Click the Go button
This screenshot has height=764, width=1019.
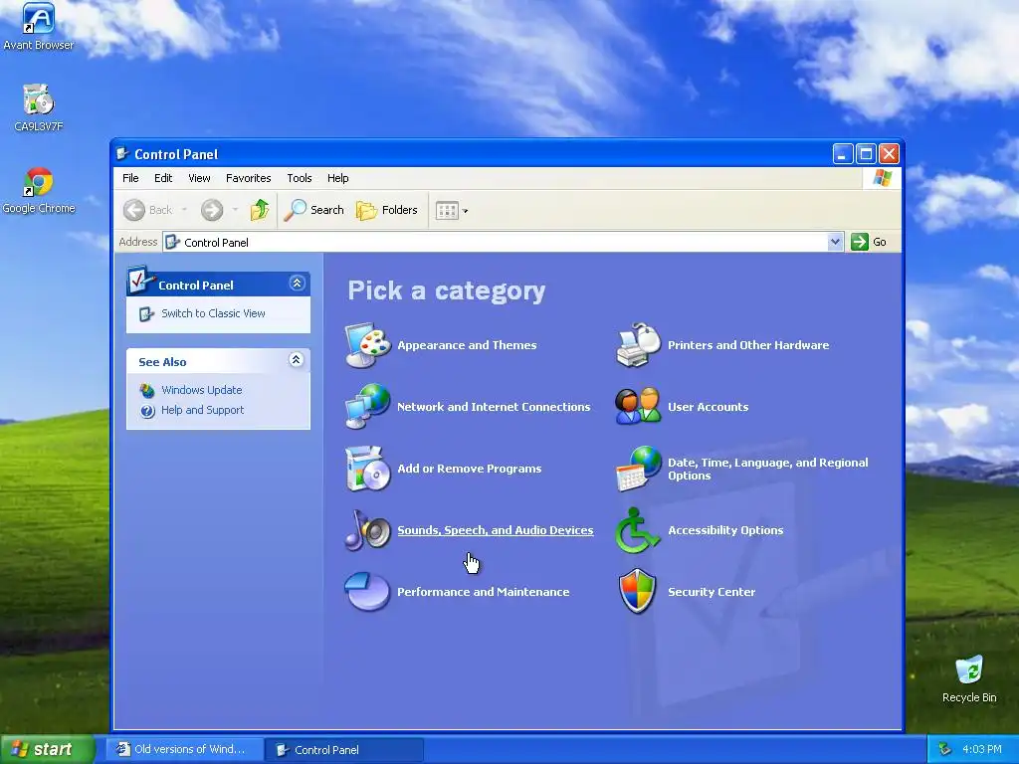(869, 242)
